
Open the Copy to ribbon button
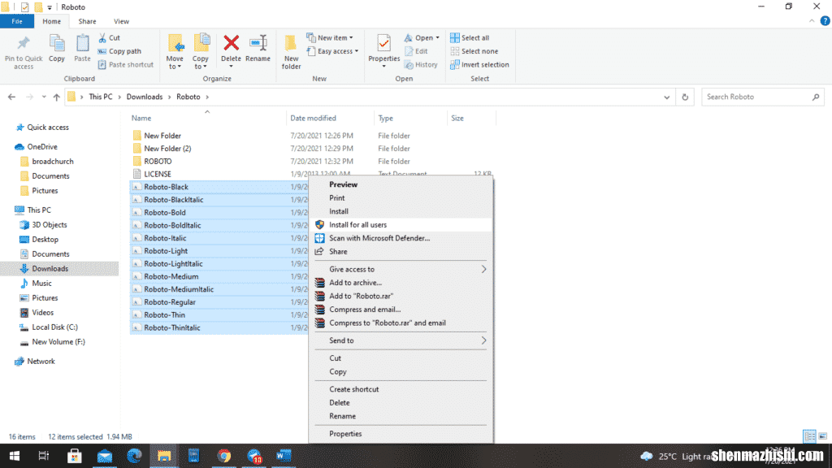pyautogui.click(x=201, y=52)
